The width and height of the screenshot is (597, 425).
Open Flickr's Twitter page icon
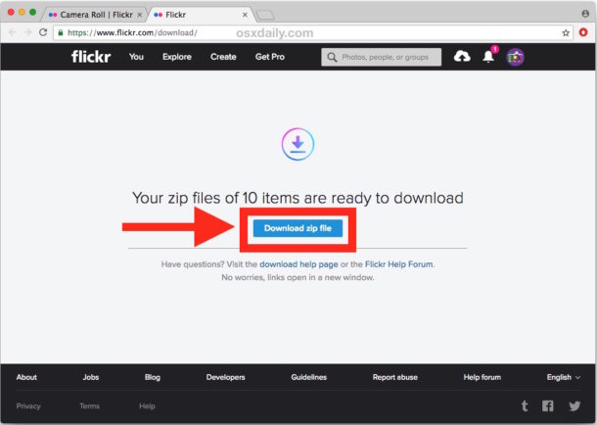pyautogui.click(x=574, y=406)
